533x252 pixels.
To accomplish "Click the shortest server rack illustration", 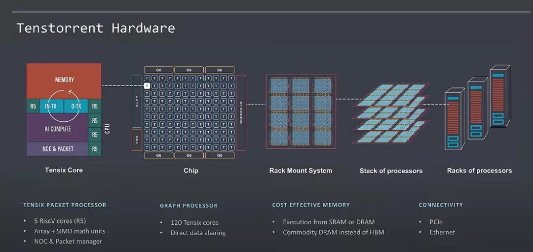I will 455,119.
